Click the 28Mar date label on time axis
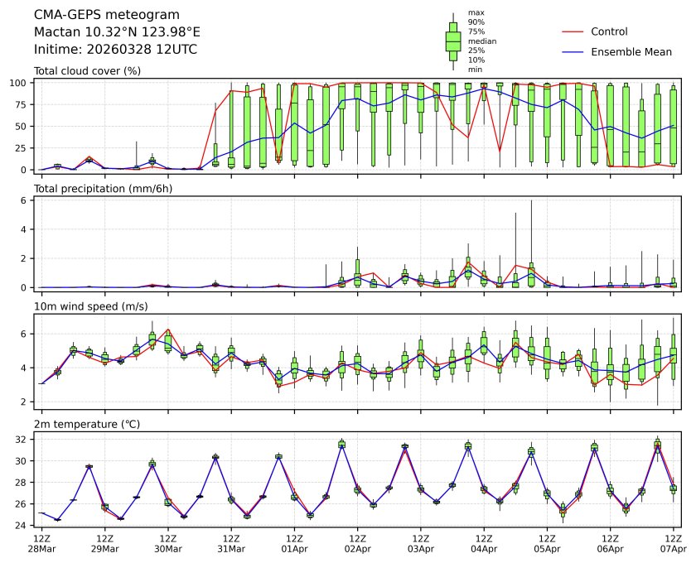696x563 pixels. pyautogui.click(x=41, y=548)
